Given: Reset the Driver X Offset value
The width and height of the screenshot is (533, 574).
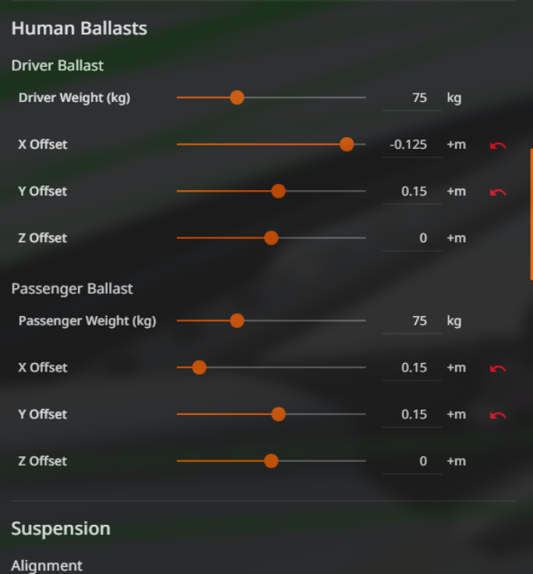Looking at the screenshot, I should [498, 145].
